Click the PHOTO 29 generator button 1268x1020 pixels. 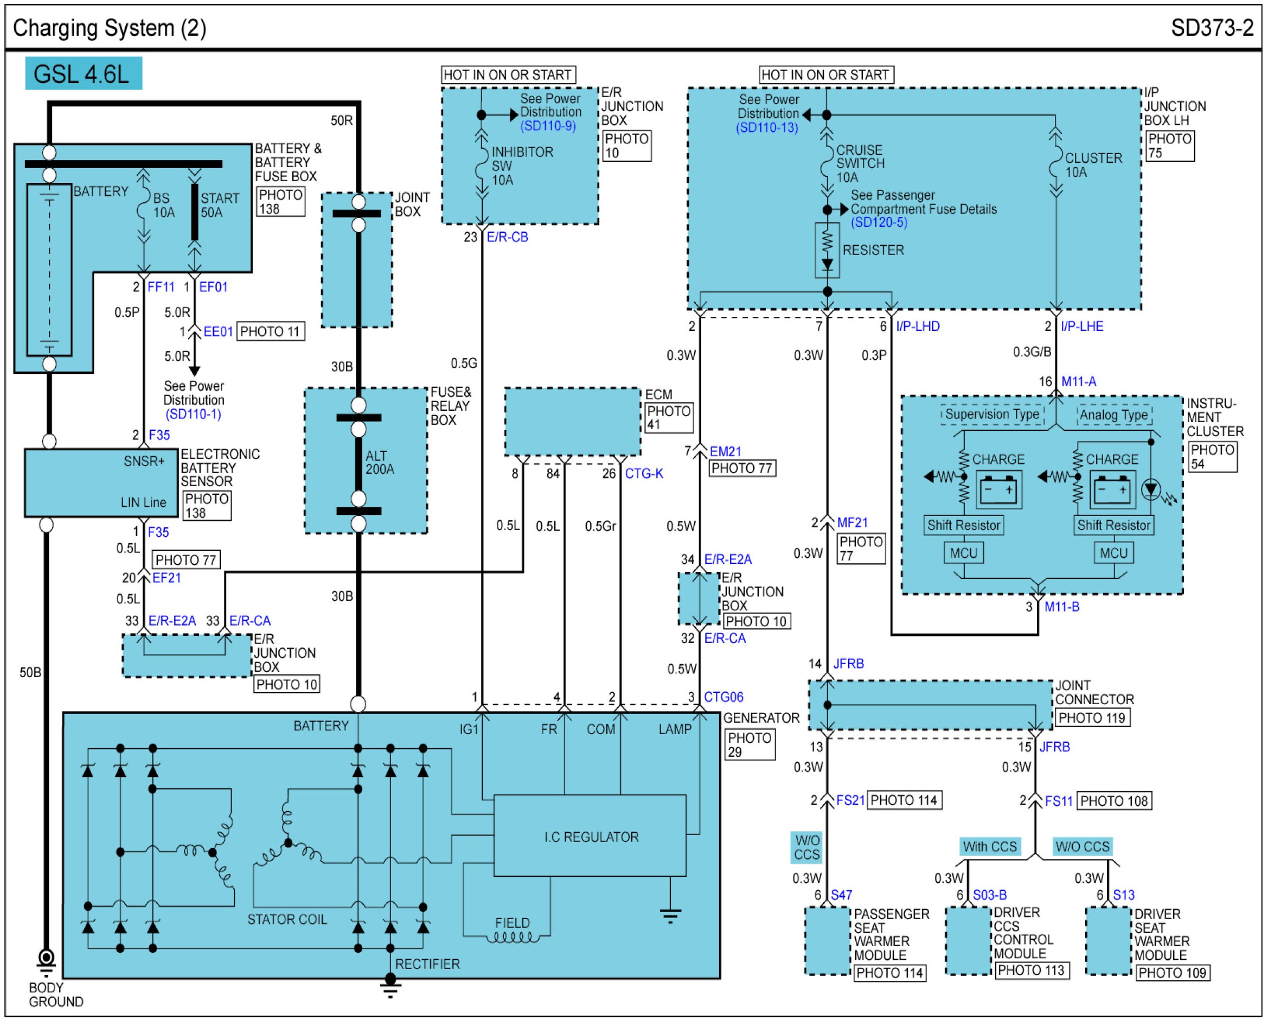(x=751, y=745)
